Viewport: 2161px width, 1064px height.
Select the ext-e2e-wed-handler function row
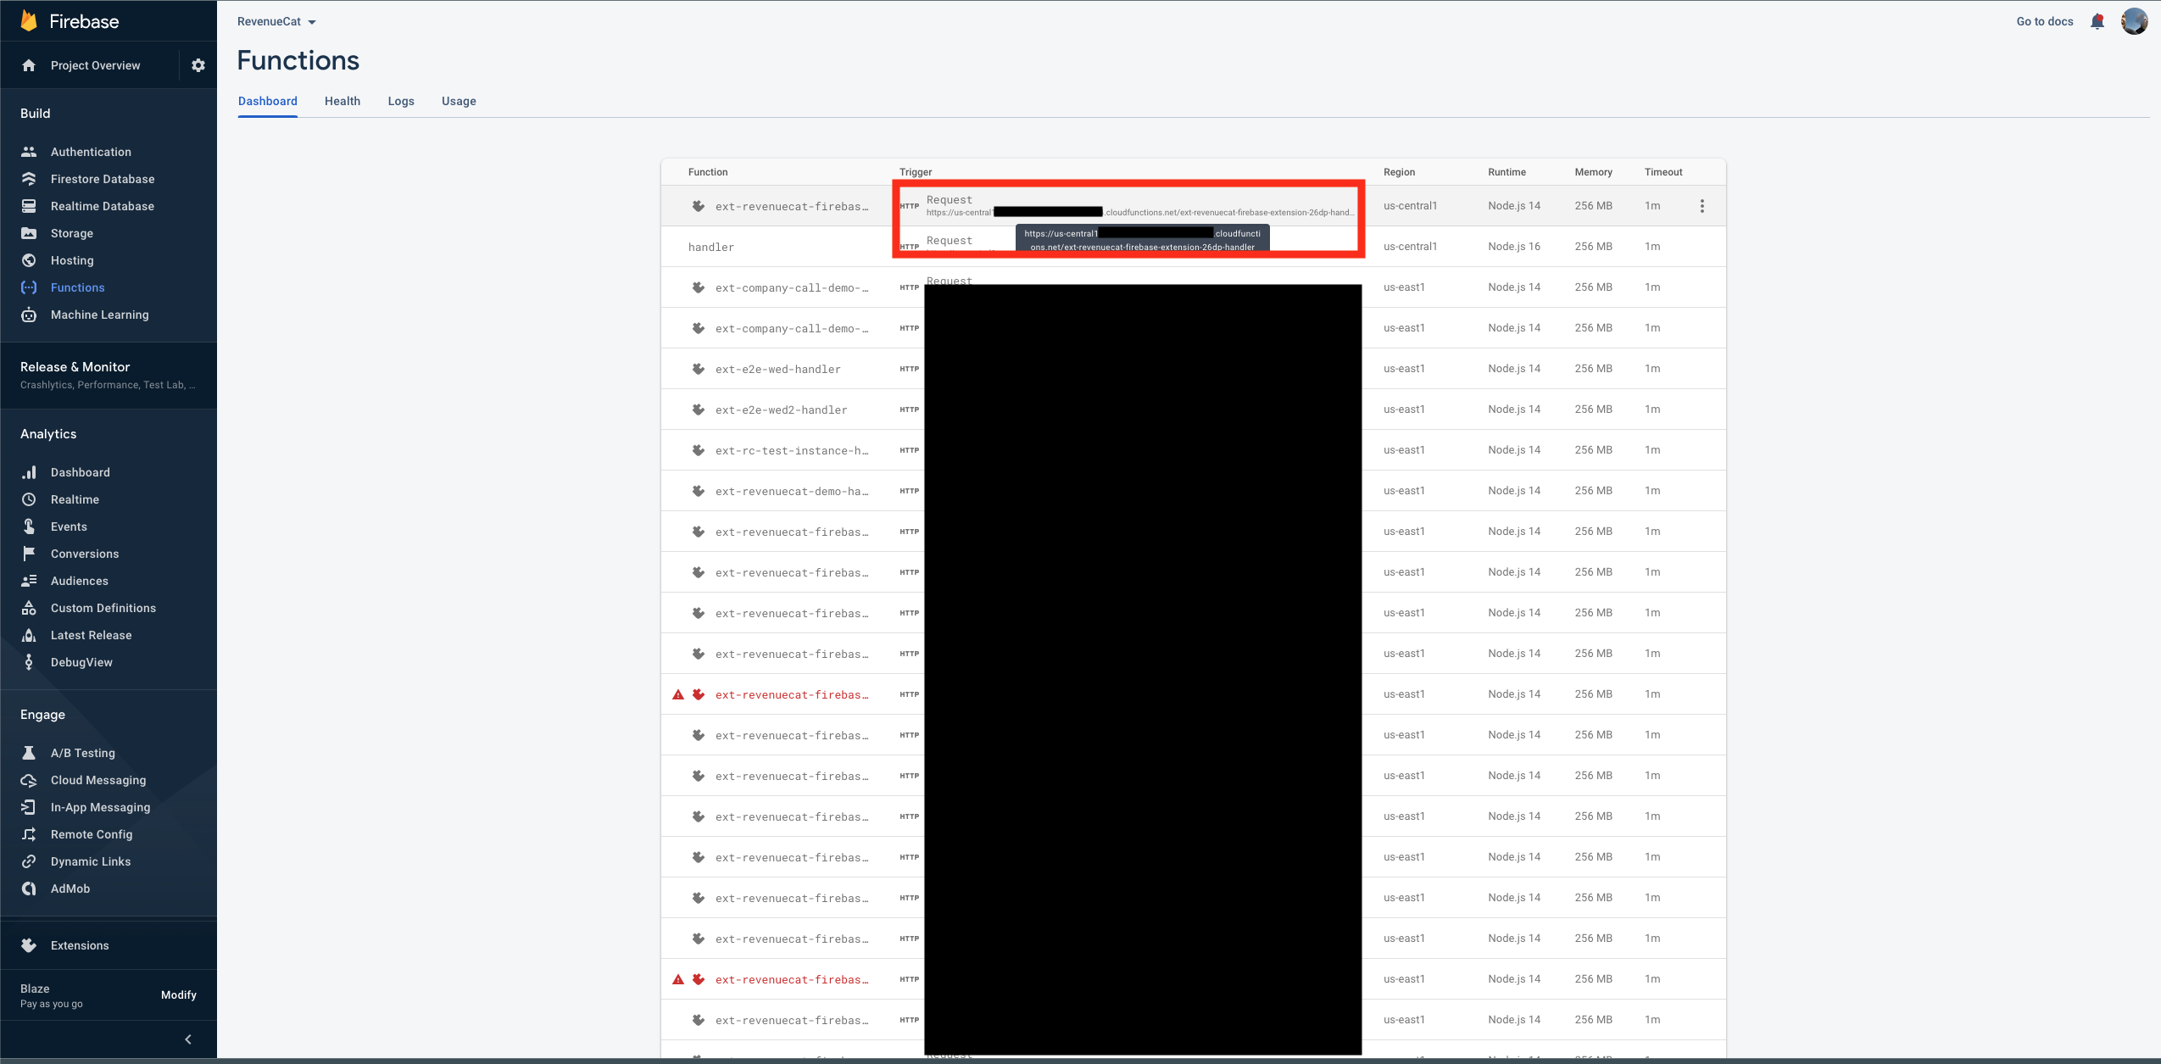(777, 369)
